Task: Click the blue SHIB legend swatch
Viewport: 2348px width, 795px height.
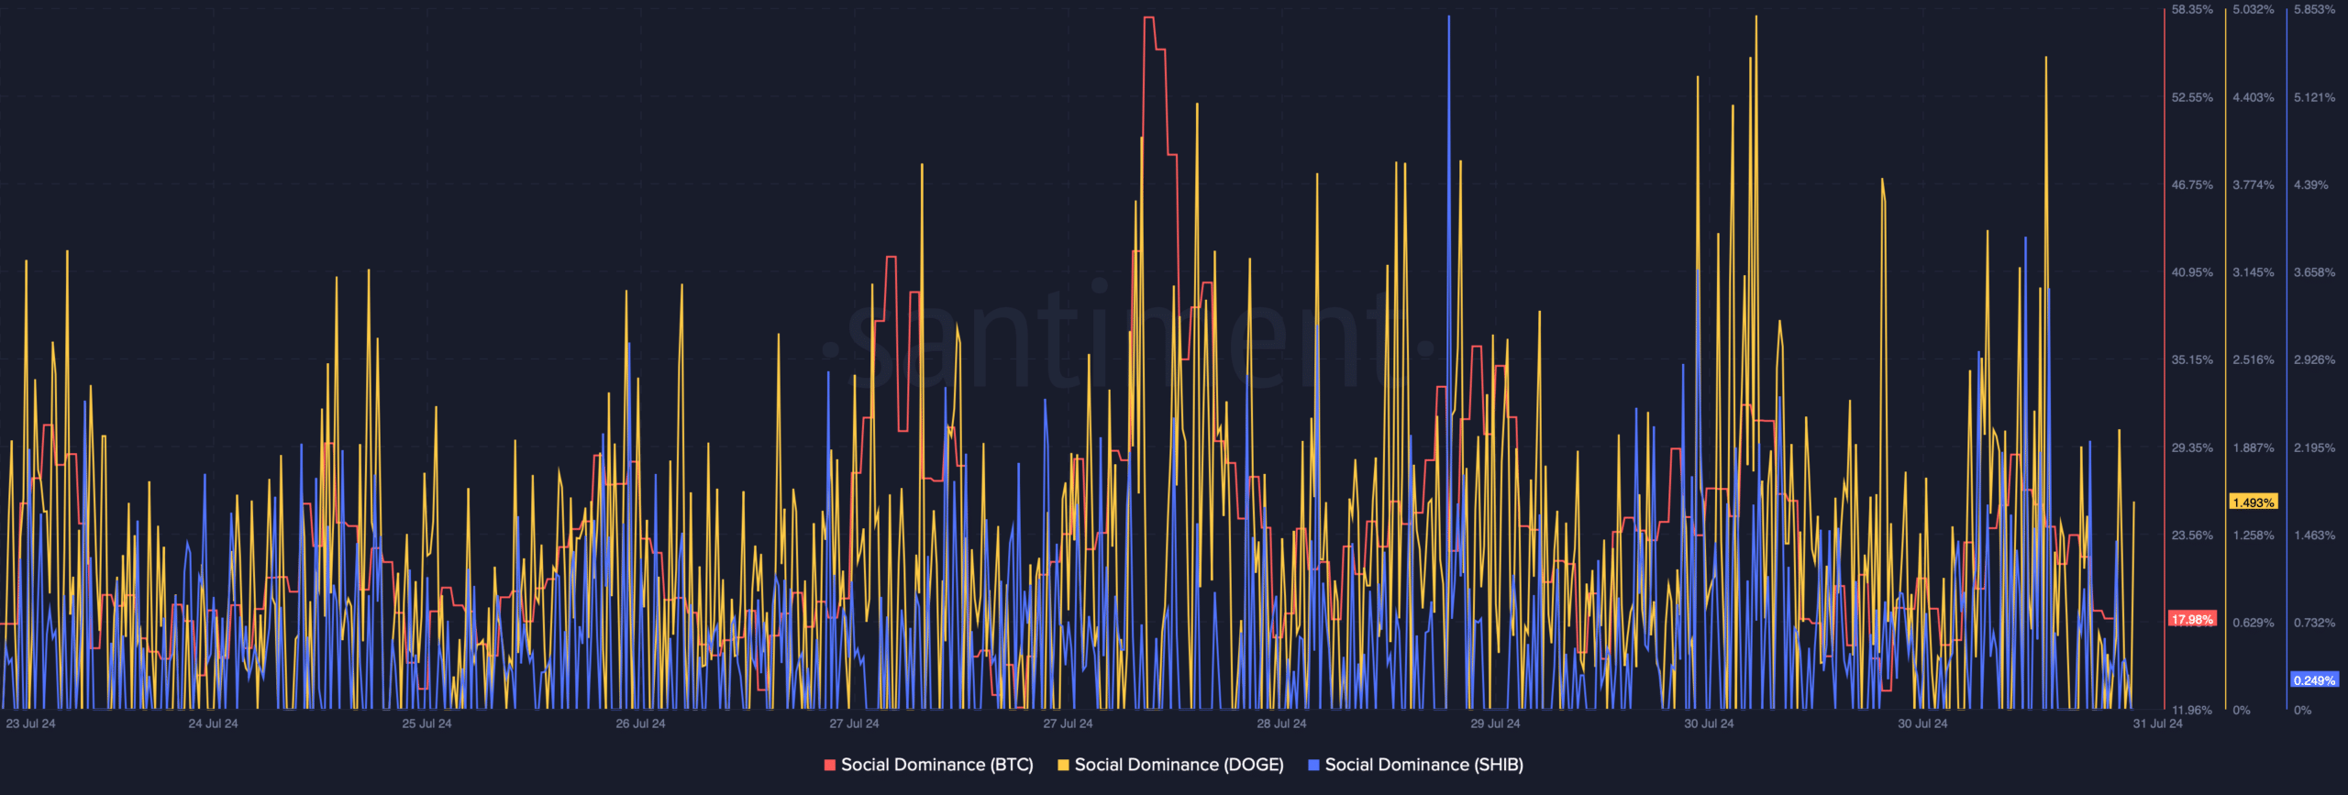Action: coord(1314,765)
